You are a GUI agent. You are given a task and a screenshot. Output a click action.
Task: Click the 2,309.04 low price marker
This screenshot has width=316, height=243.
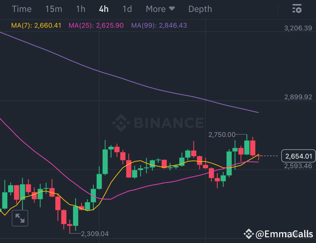tap(95, 234)
